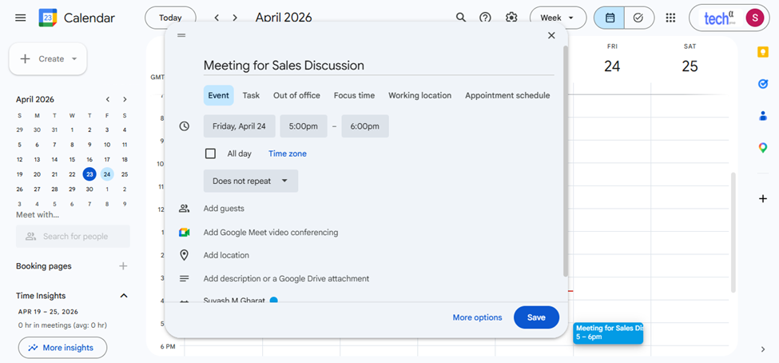Close the event creation dialog
This screenshot has width=779, height=363.
(x=551, y=35)
